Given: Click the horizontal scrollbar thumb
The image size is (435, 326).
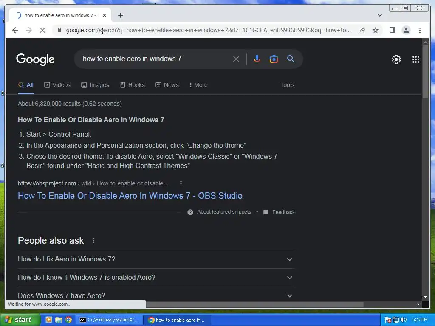Looking at the screenshot, I should pyautogui.click(x=255, y=304).
